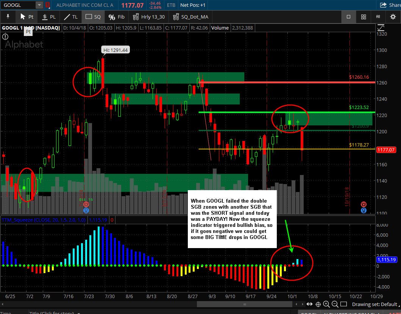Open chart settings gear icon

[x=393, y=17]
